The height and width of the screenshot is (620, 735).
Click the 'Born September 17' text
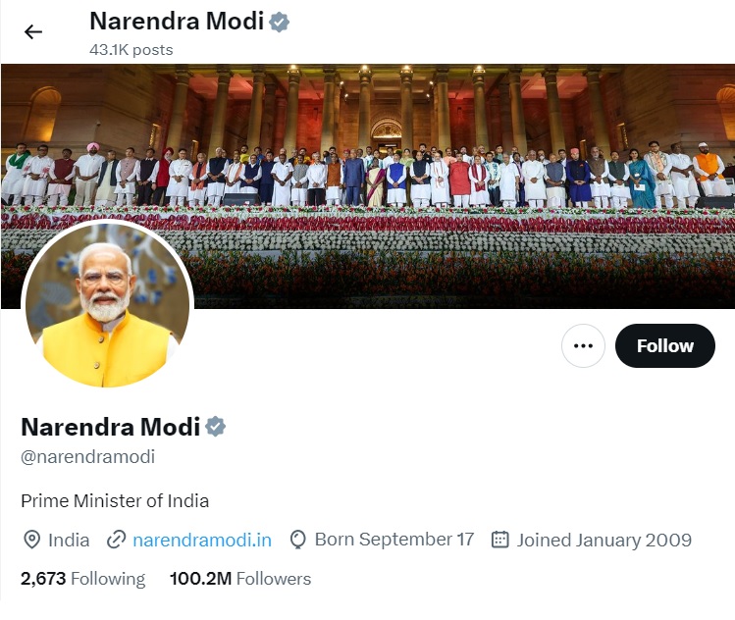click(x=394, y=540)
